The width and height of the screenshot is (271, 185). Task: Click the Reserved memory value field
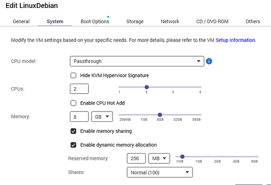[136, 158]
